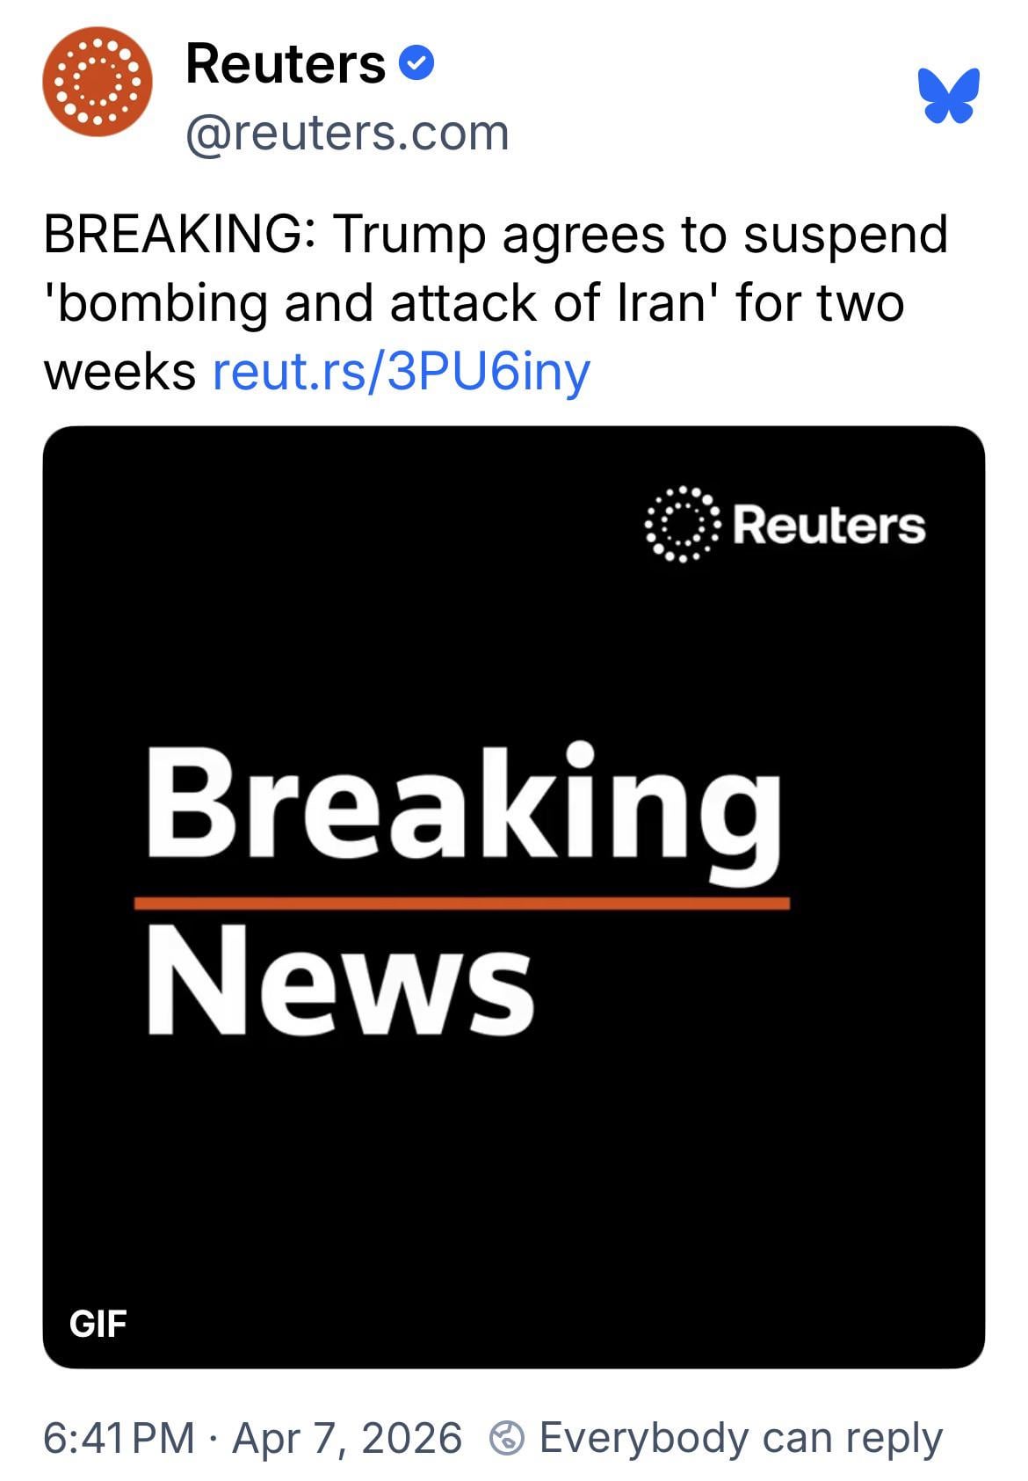Click the globe icon beside reply setting
Screen dimensions: 1028x1481
pyautogui.click(x=507, y=1439)
